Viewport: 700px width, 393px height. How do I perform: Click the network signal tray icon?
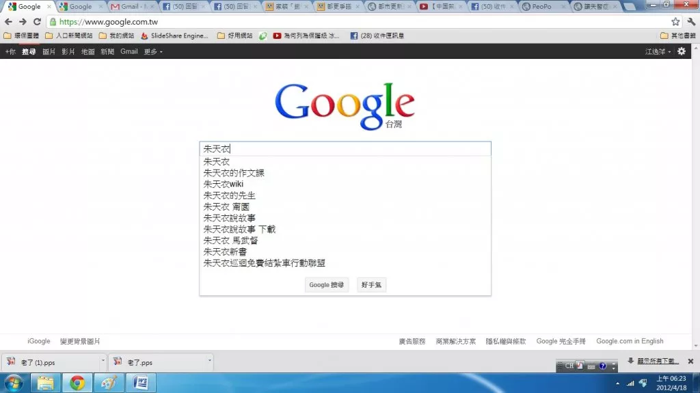[630, 383]
